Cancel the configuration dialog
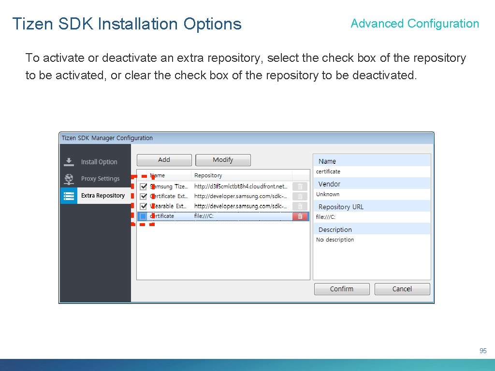Screen dimensions: 495x371 (x=402, y=289)
